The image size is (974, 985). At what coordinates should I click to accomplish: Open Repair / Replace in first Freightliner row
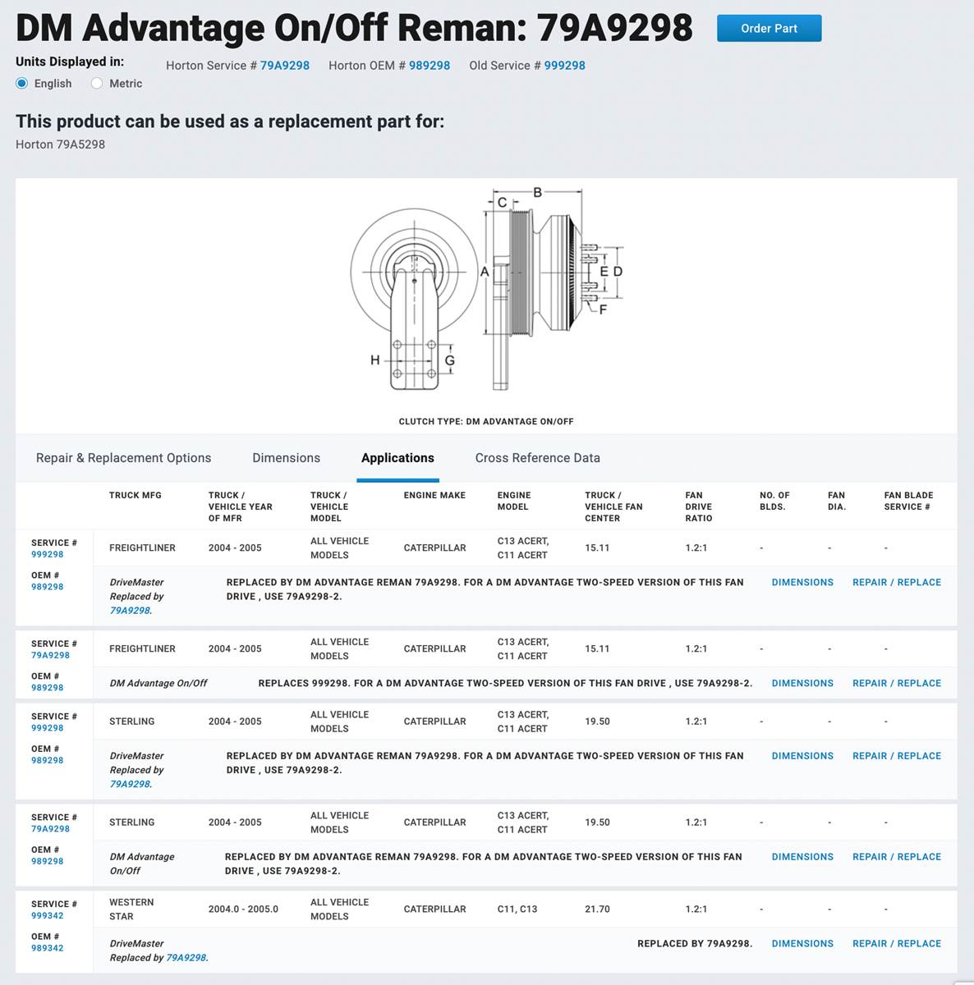pos(897,582)
